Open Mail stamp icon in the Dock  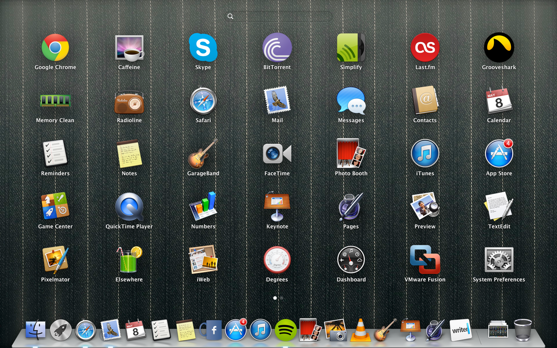coord(111,330)
